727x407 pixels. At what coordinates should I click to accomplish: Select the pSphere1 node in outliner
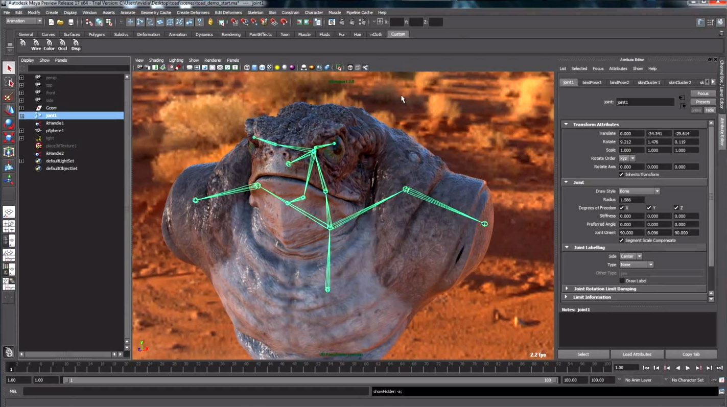[x=55, y=131]
